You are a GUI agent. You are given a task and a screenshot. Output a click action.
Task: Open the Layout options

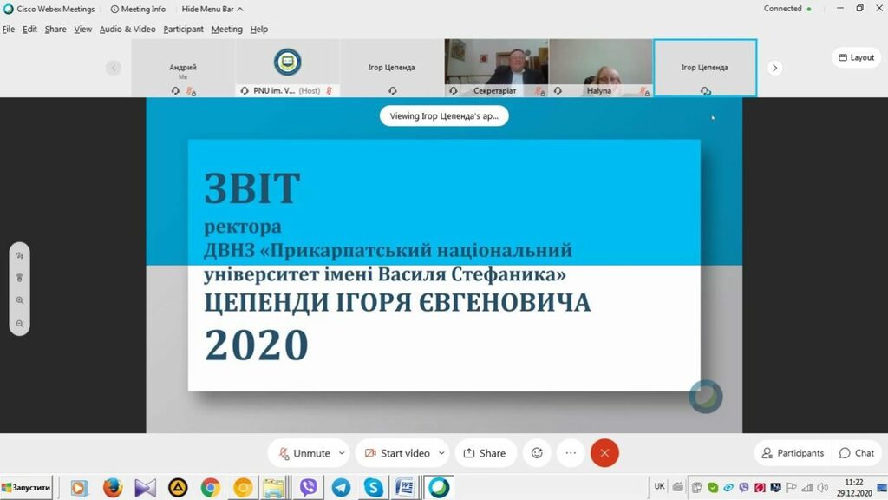[x=855, y=57]
